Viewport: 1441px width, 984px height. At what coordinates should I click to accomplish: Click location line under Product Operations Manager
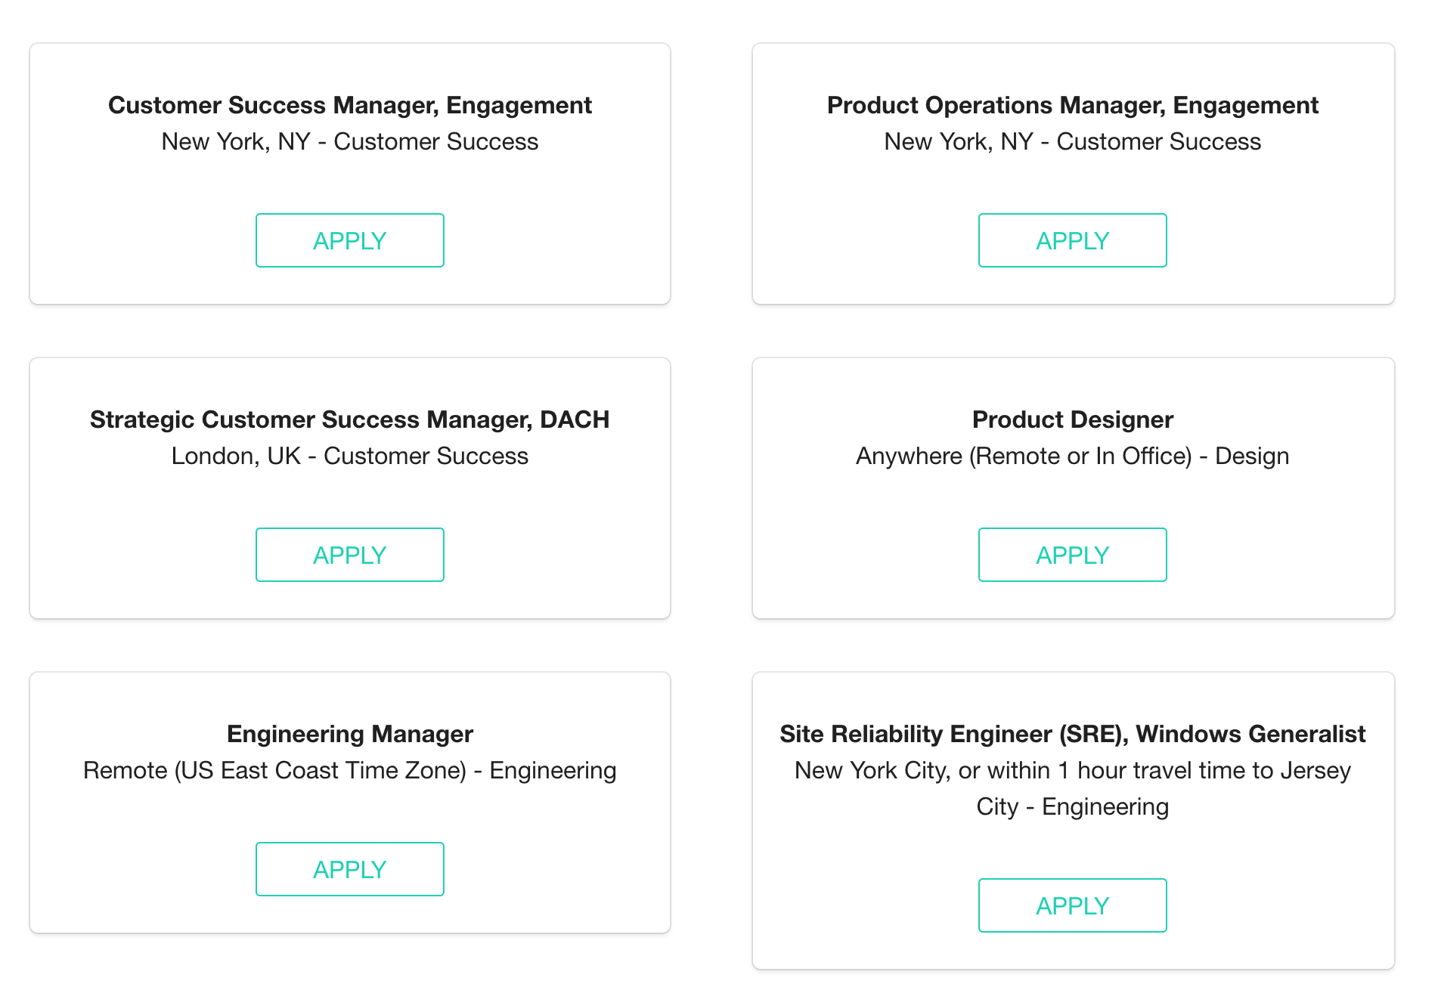point(1072,141)
